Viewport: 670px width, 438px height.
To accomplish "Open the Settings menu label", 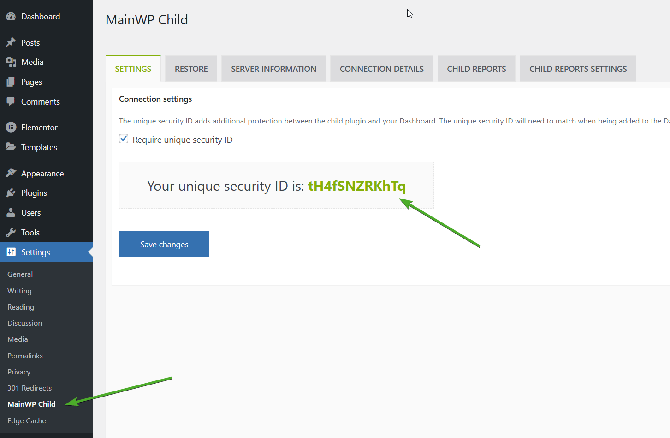I will click(x=36, y=252).
